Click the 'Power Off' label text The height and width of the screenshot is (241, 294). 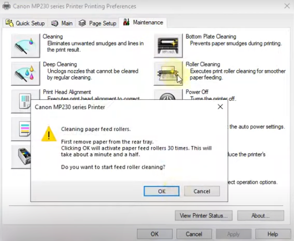197,92
